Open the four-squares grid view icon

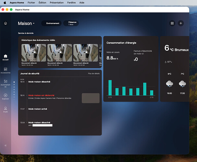pos(172,23)
